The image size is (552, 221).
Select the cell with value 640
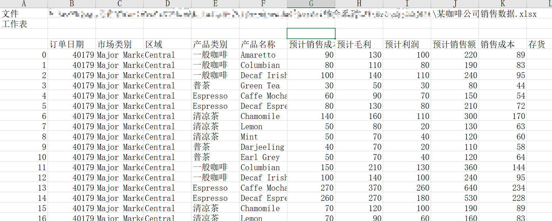tap(455, 188)
